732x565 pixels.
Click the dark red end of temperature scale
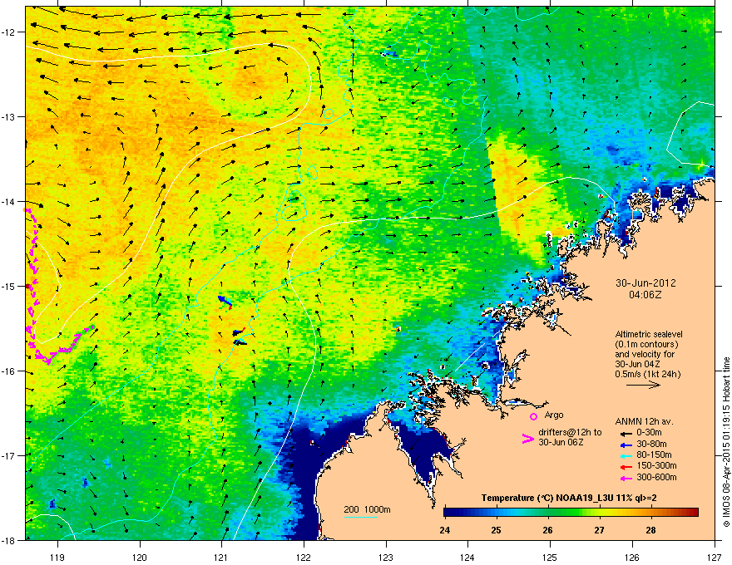(692, 513)
